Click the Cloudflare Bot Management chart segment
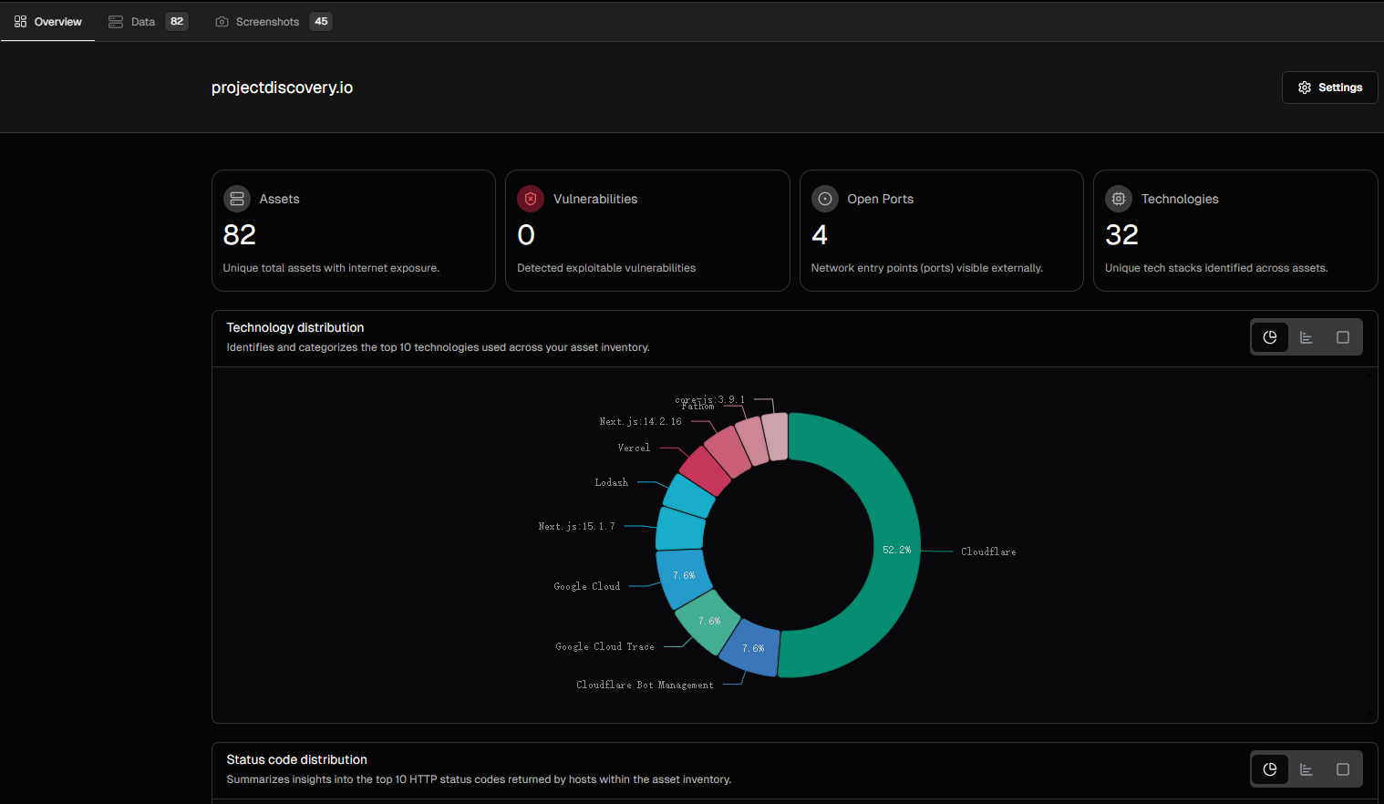The image size is (1384, 804). click(x=751, y=648)
